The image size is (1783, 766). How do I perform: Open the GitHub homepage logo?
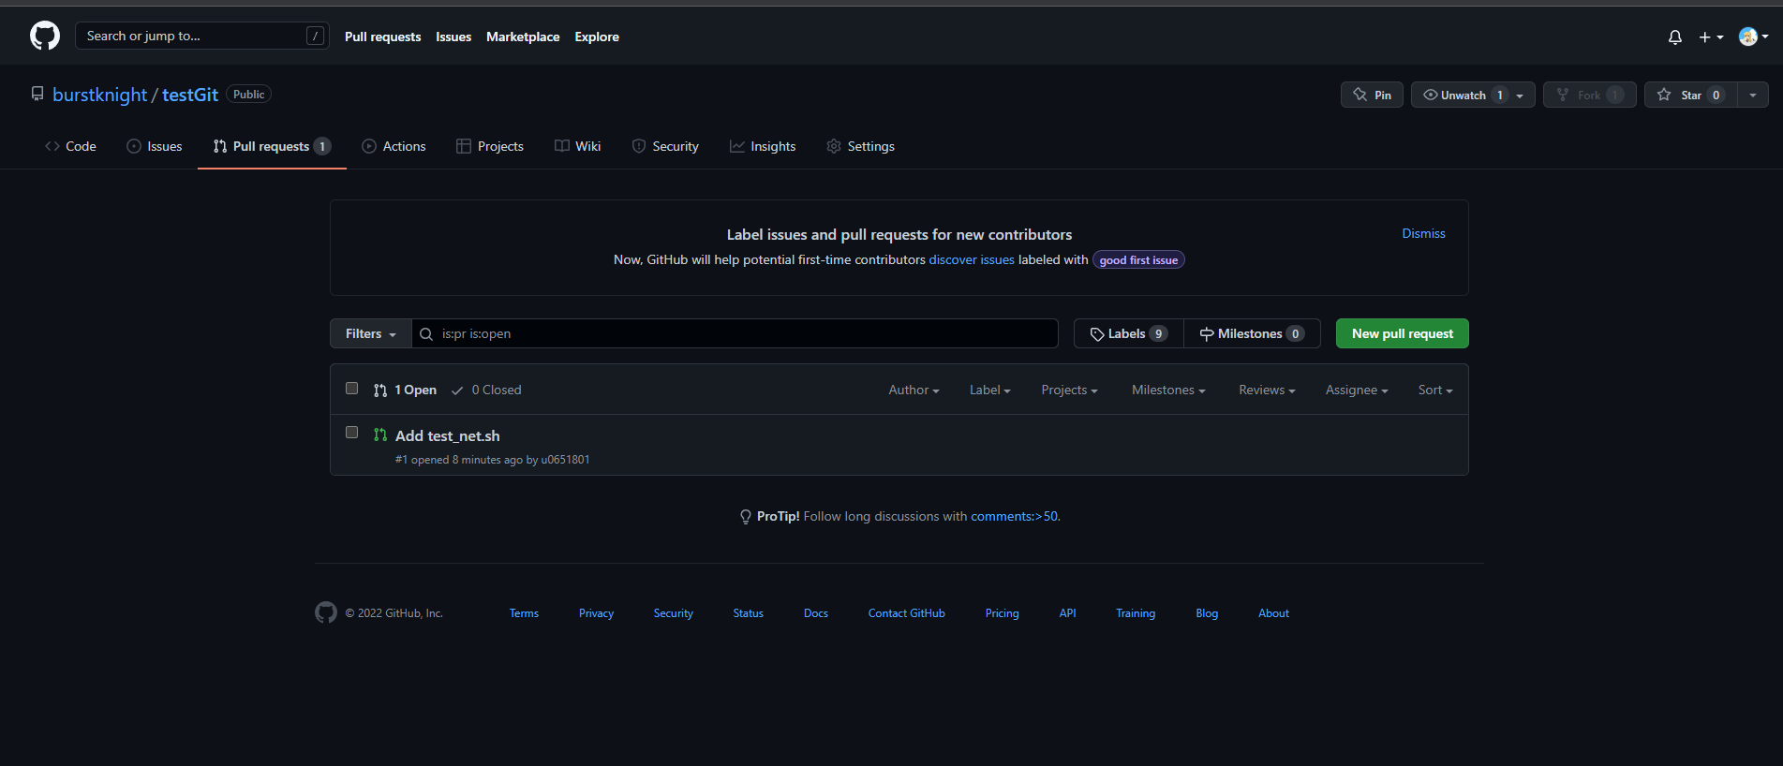[45, 37]
